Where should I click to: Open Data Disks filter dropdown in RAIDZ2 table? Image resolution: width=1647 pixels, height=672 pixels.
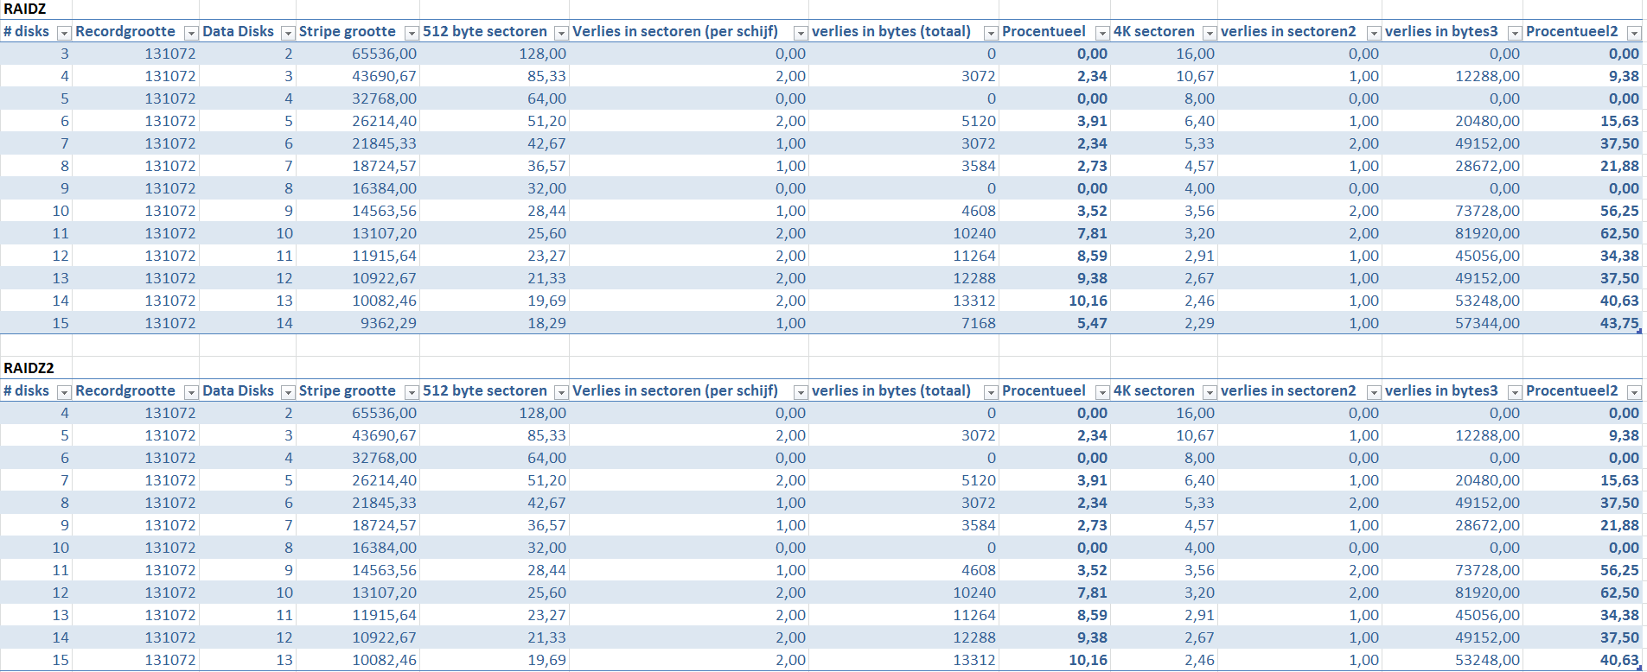coord(288,392)
